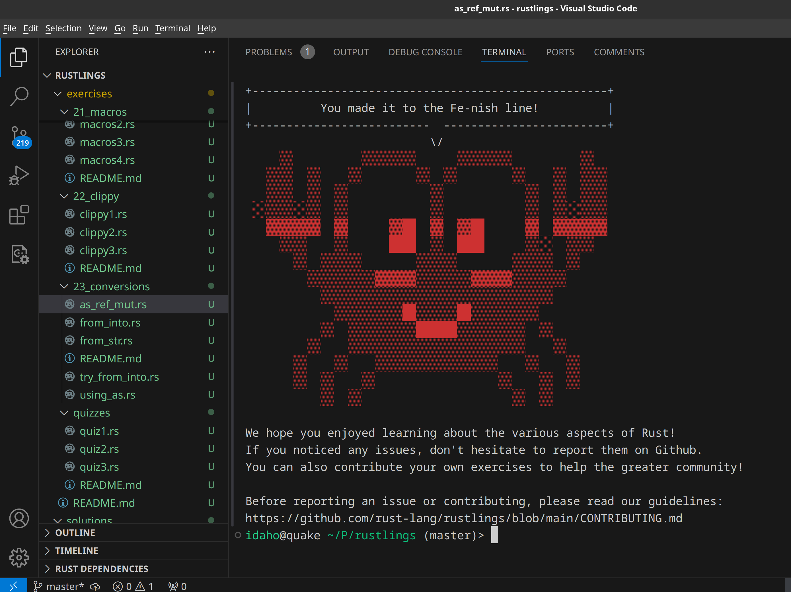Open quiz1.rs file
The width and height of the screenshot is (791, 592).
pyautogui.click(x=133, y=430)
